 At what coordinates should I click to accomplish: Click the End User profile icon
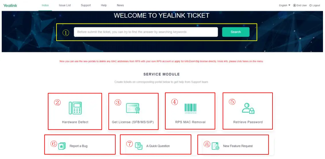(294, 5)
